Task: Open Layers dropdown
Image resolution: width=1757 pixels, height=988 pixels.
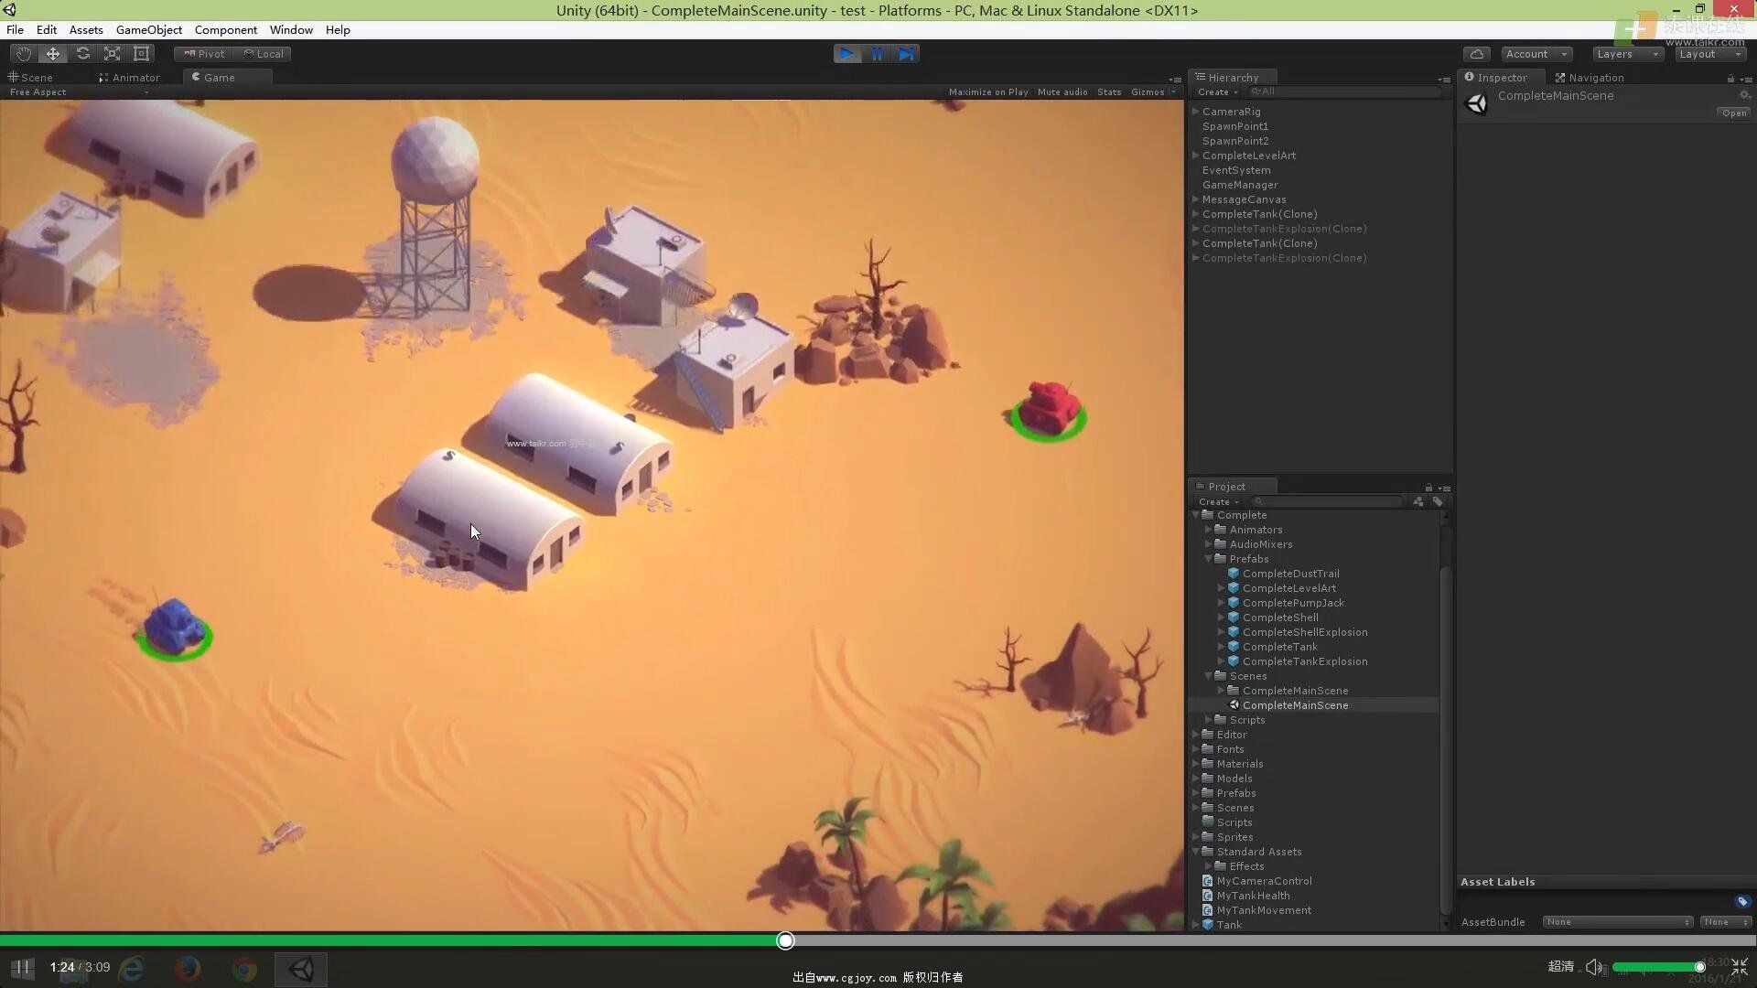Action: (1627, 54)
